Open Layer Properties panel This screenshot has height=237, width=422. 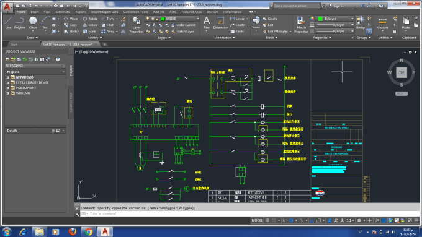137,25
